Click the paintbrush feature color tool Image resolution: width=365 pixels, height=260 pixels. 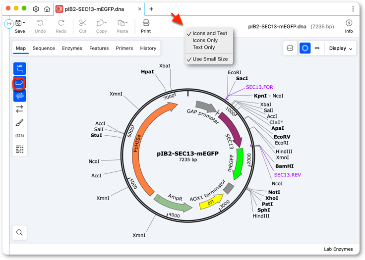click(19, 122)
